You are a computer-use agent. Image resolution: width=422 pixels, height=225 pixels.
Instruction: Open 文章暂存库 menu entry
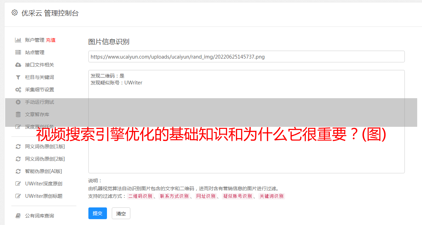coord(37,114)
